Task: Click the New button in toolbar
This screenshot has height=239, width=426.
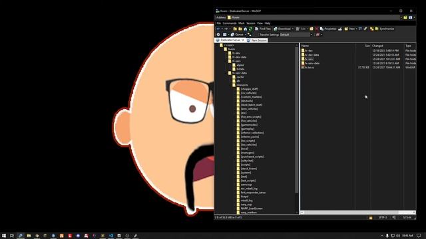Action: click(349, 29)
